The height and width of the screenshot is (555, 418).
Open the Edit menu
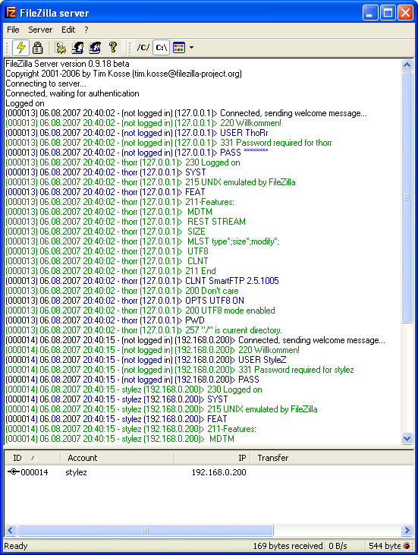(68, 30)
